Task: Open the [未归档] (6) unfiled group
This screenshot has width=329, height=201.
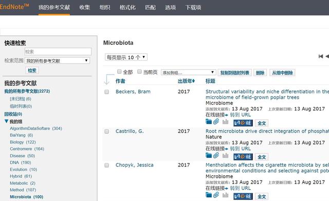Action: [21, 99]
